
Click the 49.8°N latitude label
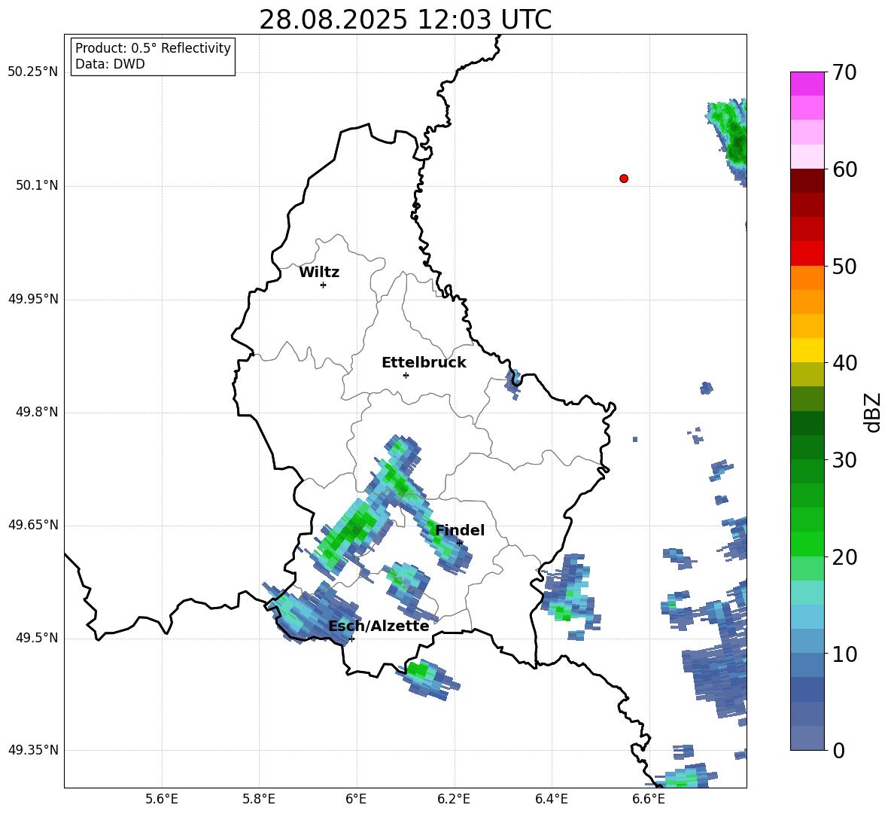(x=37, y=412)
